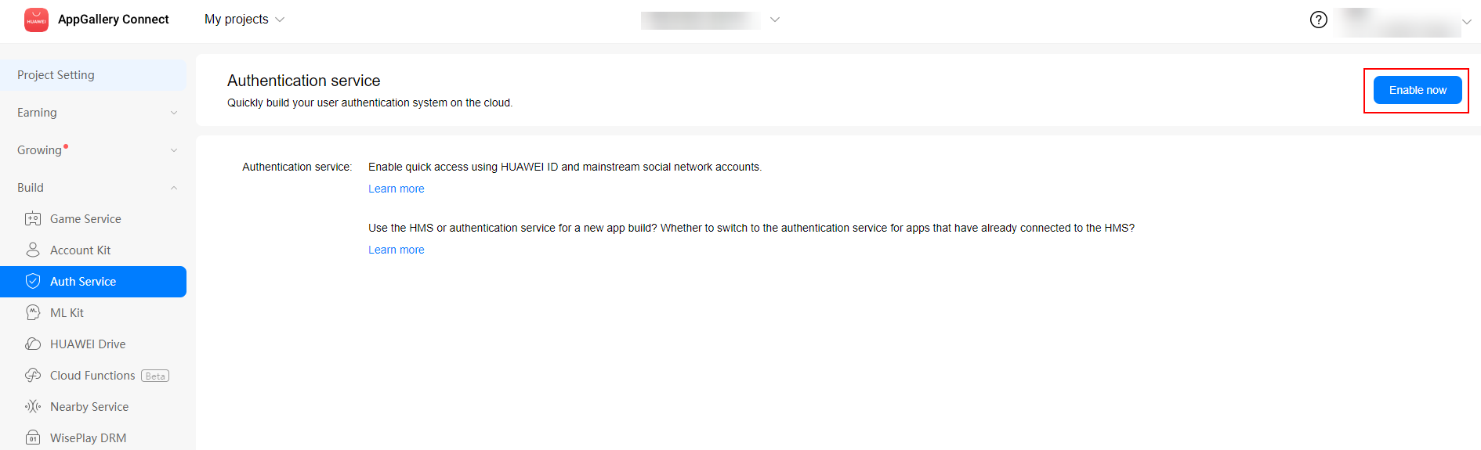Open the blurred project selector dropdown arrow

(x=775, y=20)
